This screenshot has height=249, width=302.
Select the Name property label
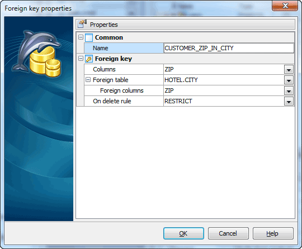coord(100,48)
